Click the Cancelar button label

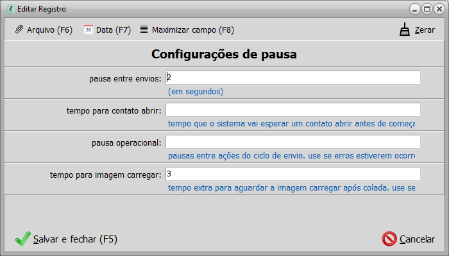[417, 239]
